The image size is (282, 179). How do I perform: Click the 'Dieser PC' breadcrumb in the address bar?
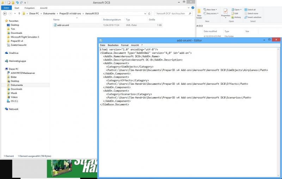click(34, 13)
